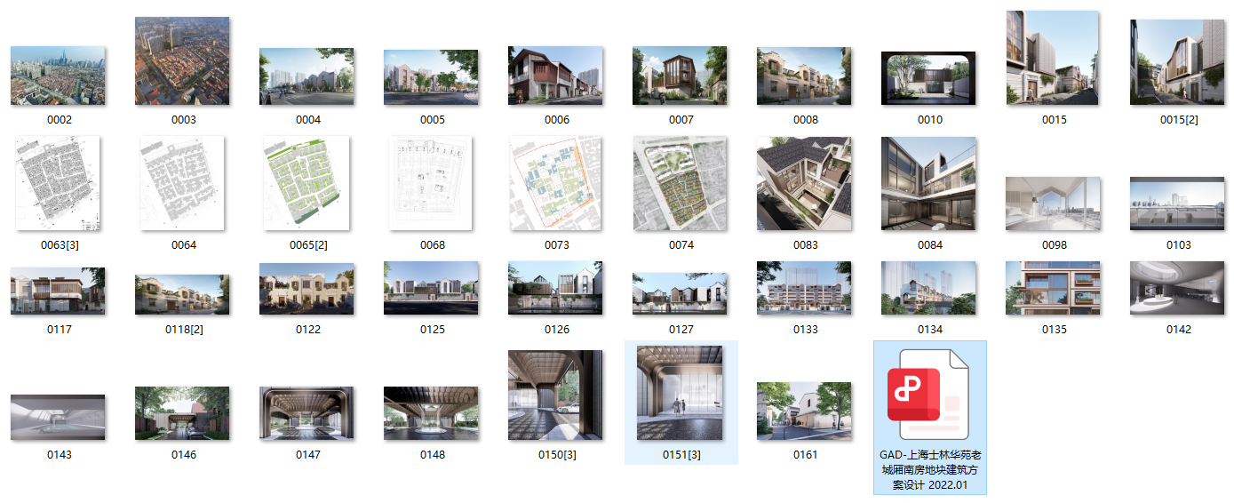Select thumbnail image 0007
This screenshot has width=1234, height=503.
(x=680, y=76)
